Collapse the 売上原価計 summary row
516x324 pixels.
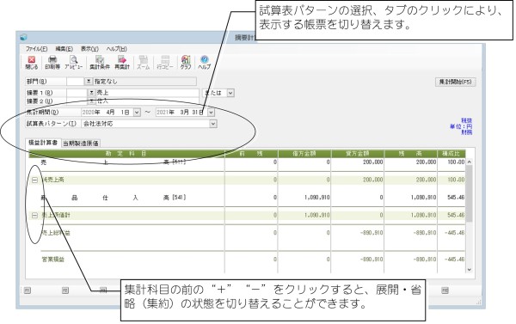pos(34,216)
